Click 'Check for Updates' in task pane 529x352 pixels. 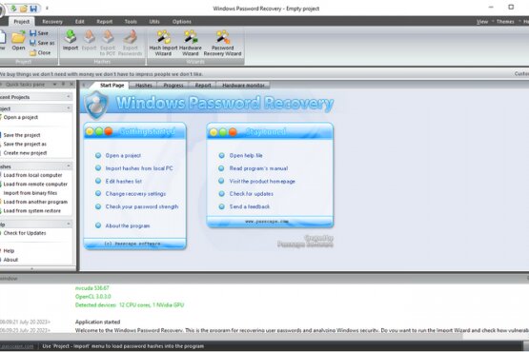pyautogui.click(x=25, y=233)
